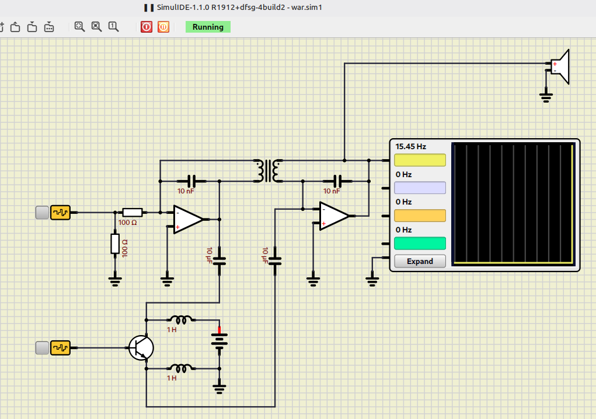Screen dimensions: 596x419
Task: Select the right 10 nF capacitor
Action: coord(337,181)
